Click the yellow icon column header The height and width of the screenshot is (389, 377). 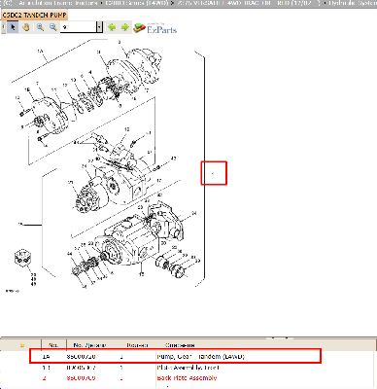pos(22,345)
